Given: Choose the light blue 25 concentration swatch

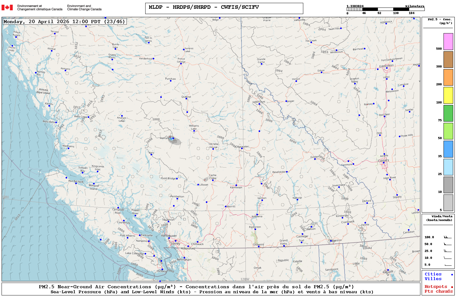Looking at the screenshot, I should (448, 167).
